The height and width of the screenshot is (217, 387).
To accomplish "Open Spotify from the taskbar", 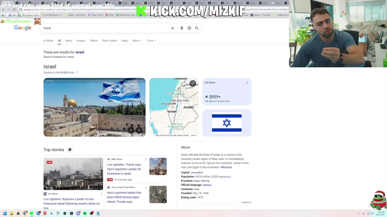I will [x=85, y=213].
